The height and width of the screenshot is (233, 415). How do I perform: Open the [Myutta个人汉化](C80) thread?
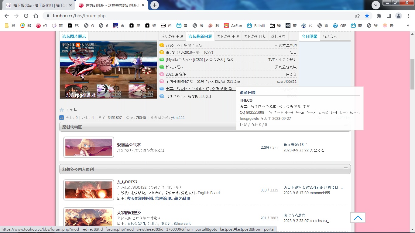[x=199, y=59]
